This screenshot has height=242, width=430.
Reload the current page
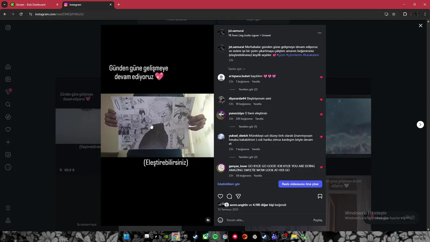tap(21, 14)
